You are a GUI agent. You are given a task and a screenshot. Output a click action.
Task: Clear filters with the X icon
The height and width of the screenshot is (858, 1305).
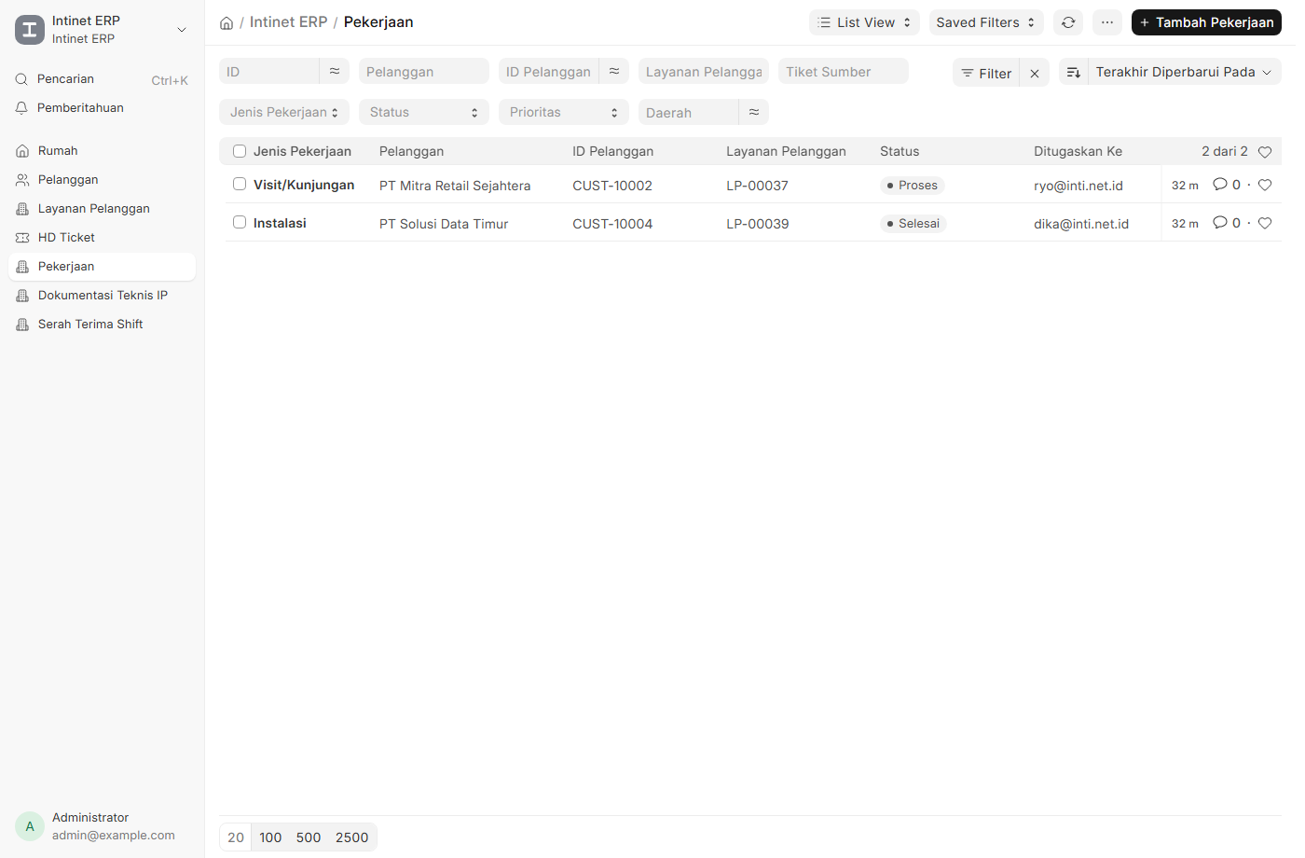[1035, 73]
